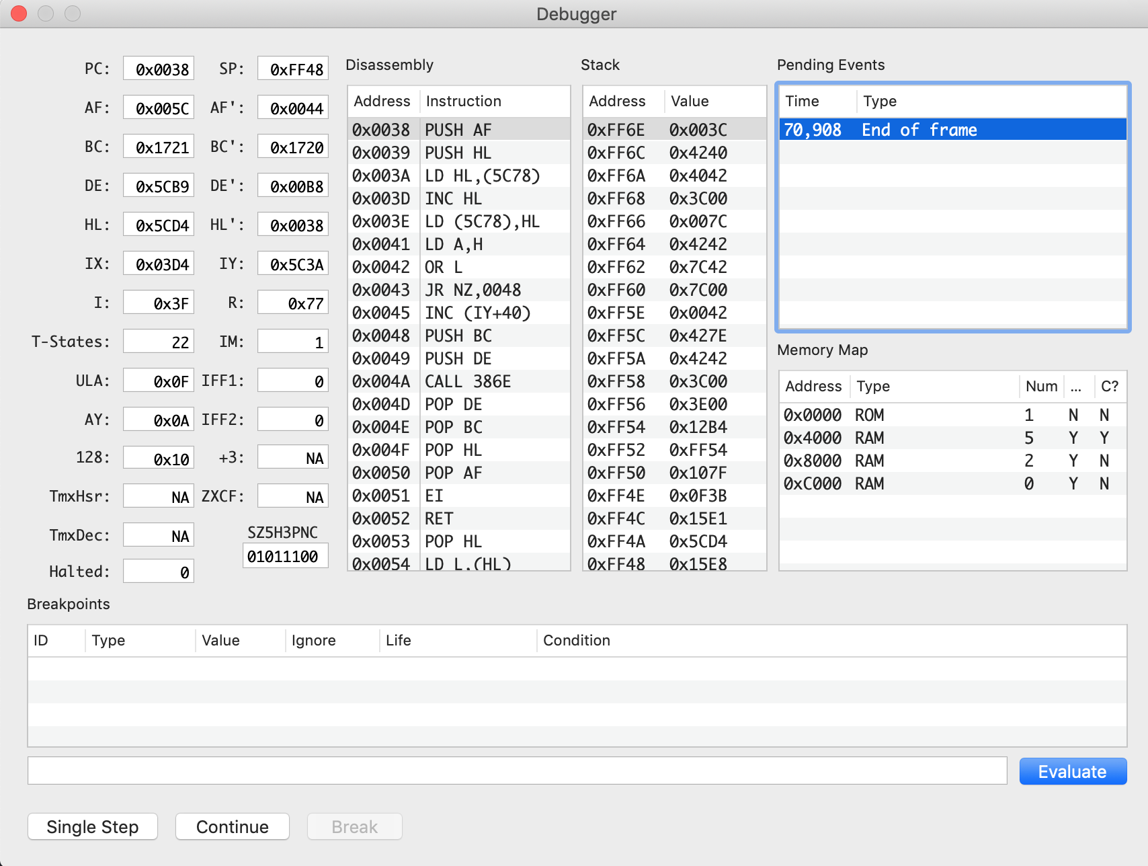
Task: Click the IX register field
Action: pos(159,264)
